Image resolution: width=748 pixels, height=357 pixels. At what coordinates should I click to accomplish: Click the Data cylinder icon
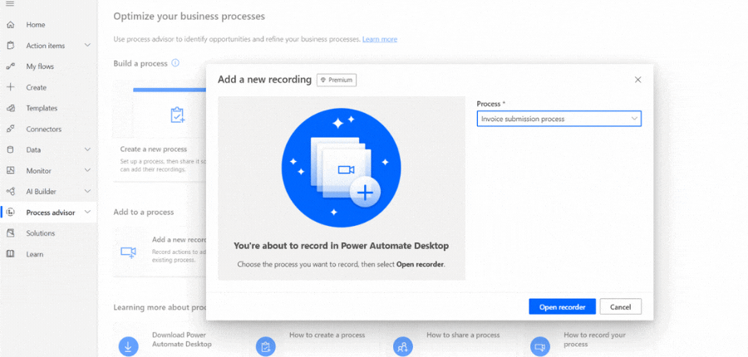pos(11,149)
